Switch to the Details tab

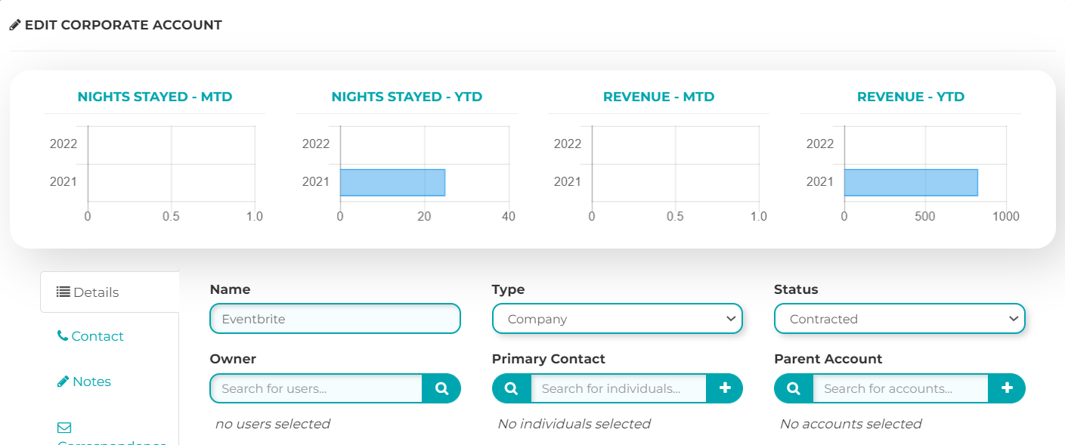(110, 292)
